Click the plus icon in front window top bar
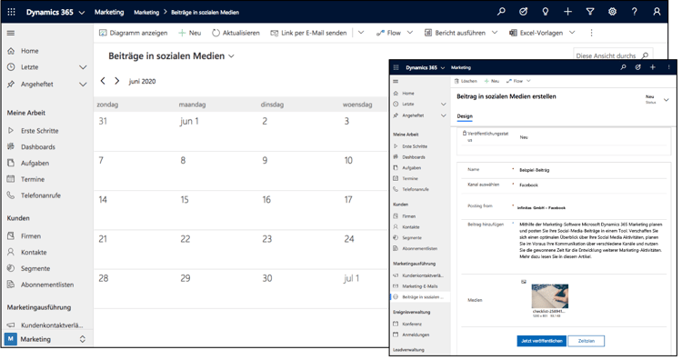Viewport: 682px width, 360px height. point(652,67)
